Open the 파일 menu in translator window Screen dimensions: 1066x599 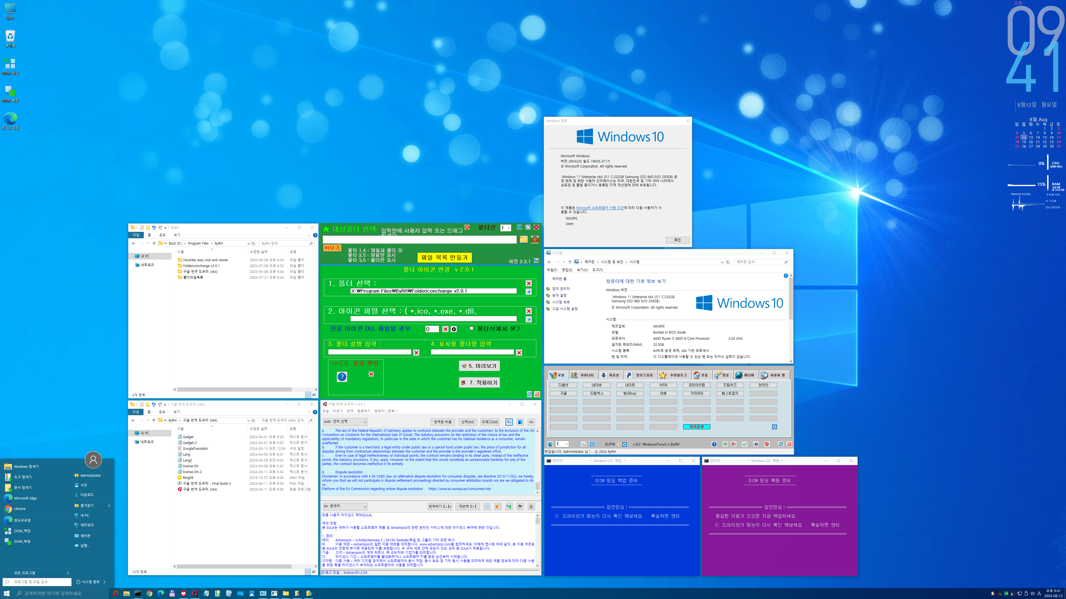[325, 411]
